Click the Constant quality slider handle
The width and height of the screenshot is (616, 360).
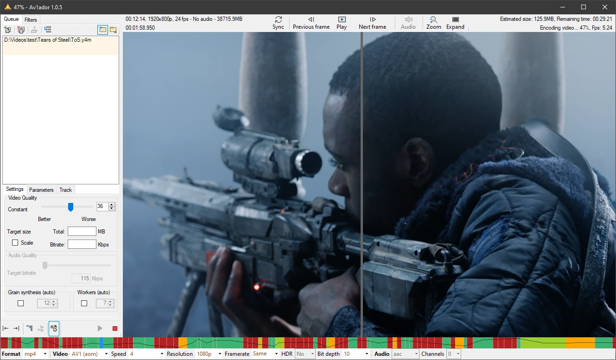[x=70, y=207]
